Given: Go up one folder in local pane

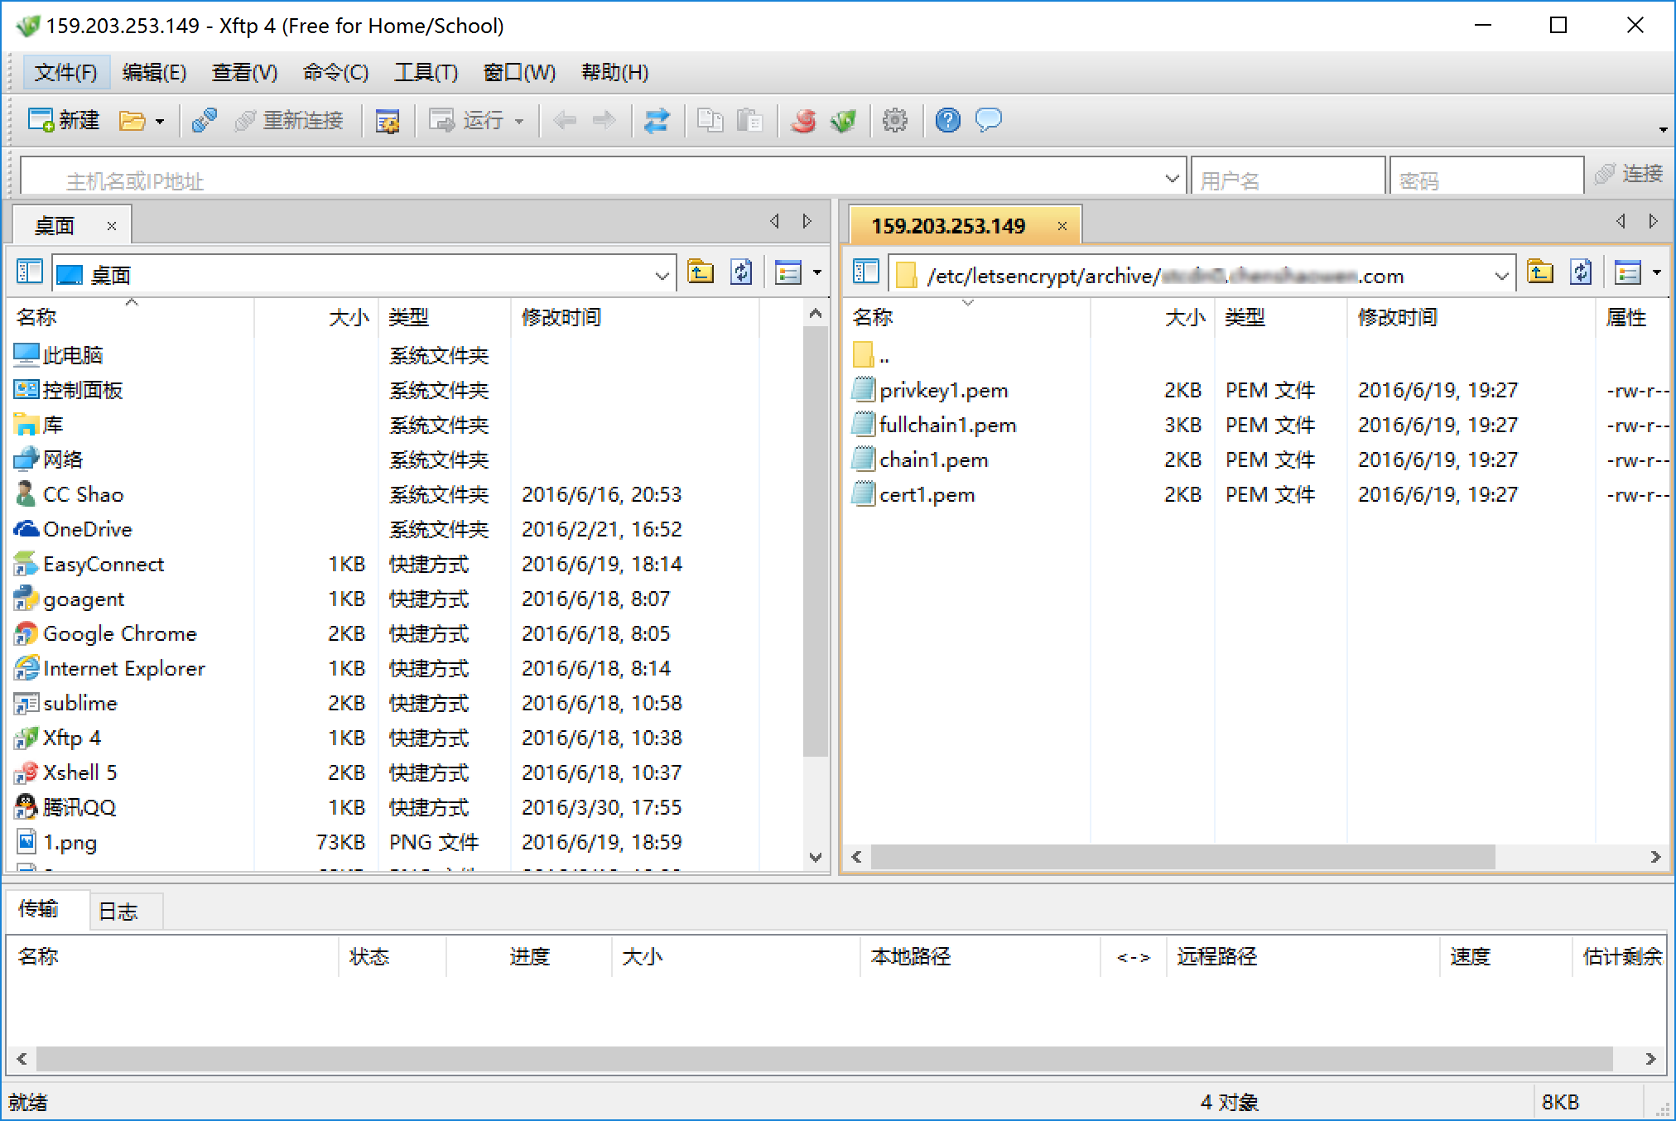Looking at the screenshot, I should pyautogui.click(x=701, y=272).
